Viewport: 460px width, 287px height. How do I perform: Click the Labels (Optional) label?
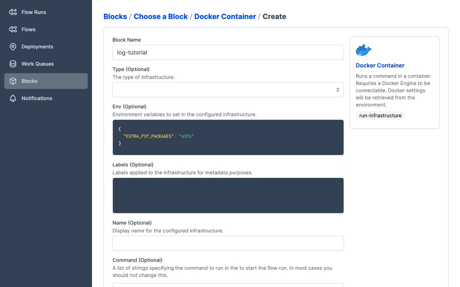pos(133,165)
